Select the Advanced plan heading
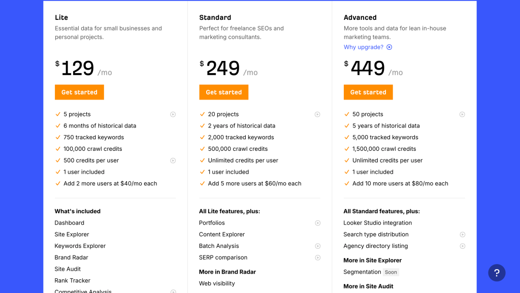Viewport: 520px width, 293px height. (360, 17)
